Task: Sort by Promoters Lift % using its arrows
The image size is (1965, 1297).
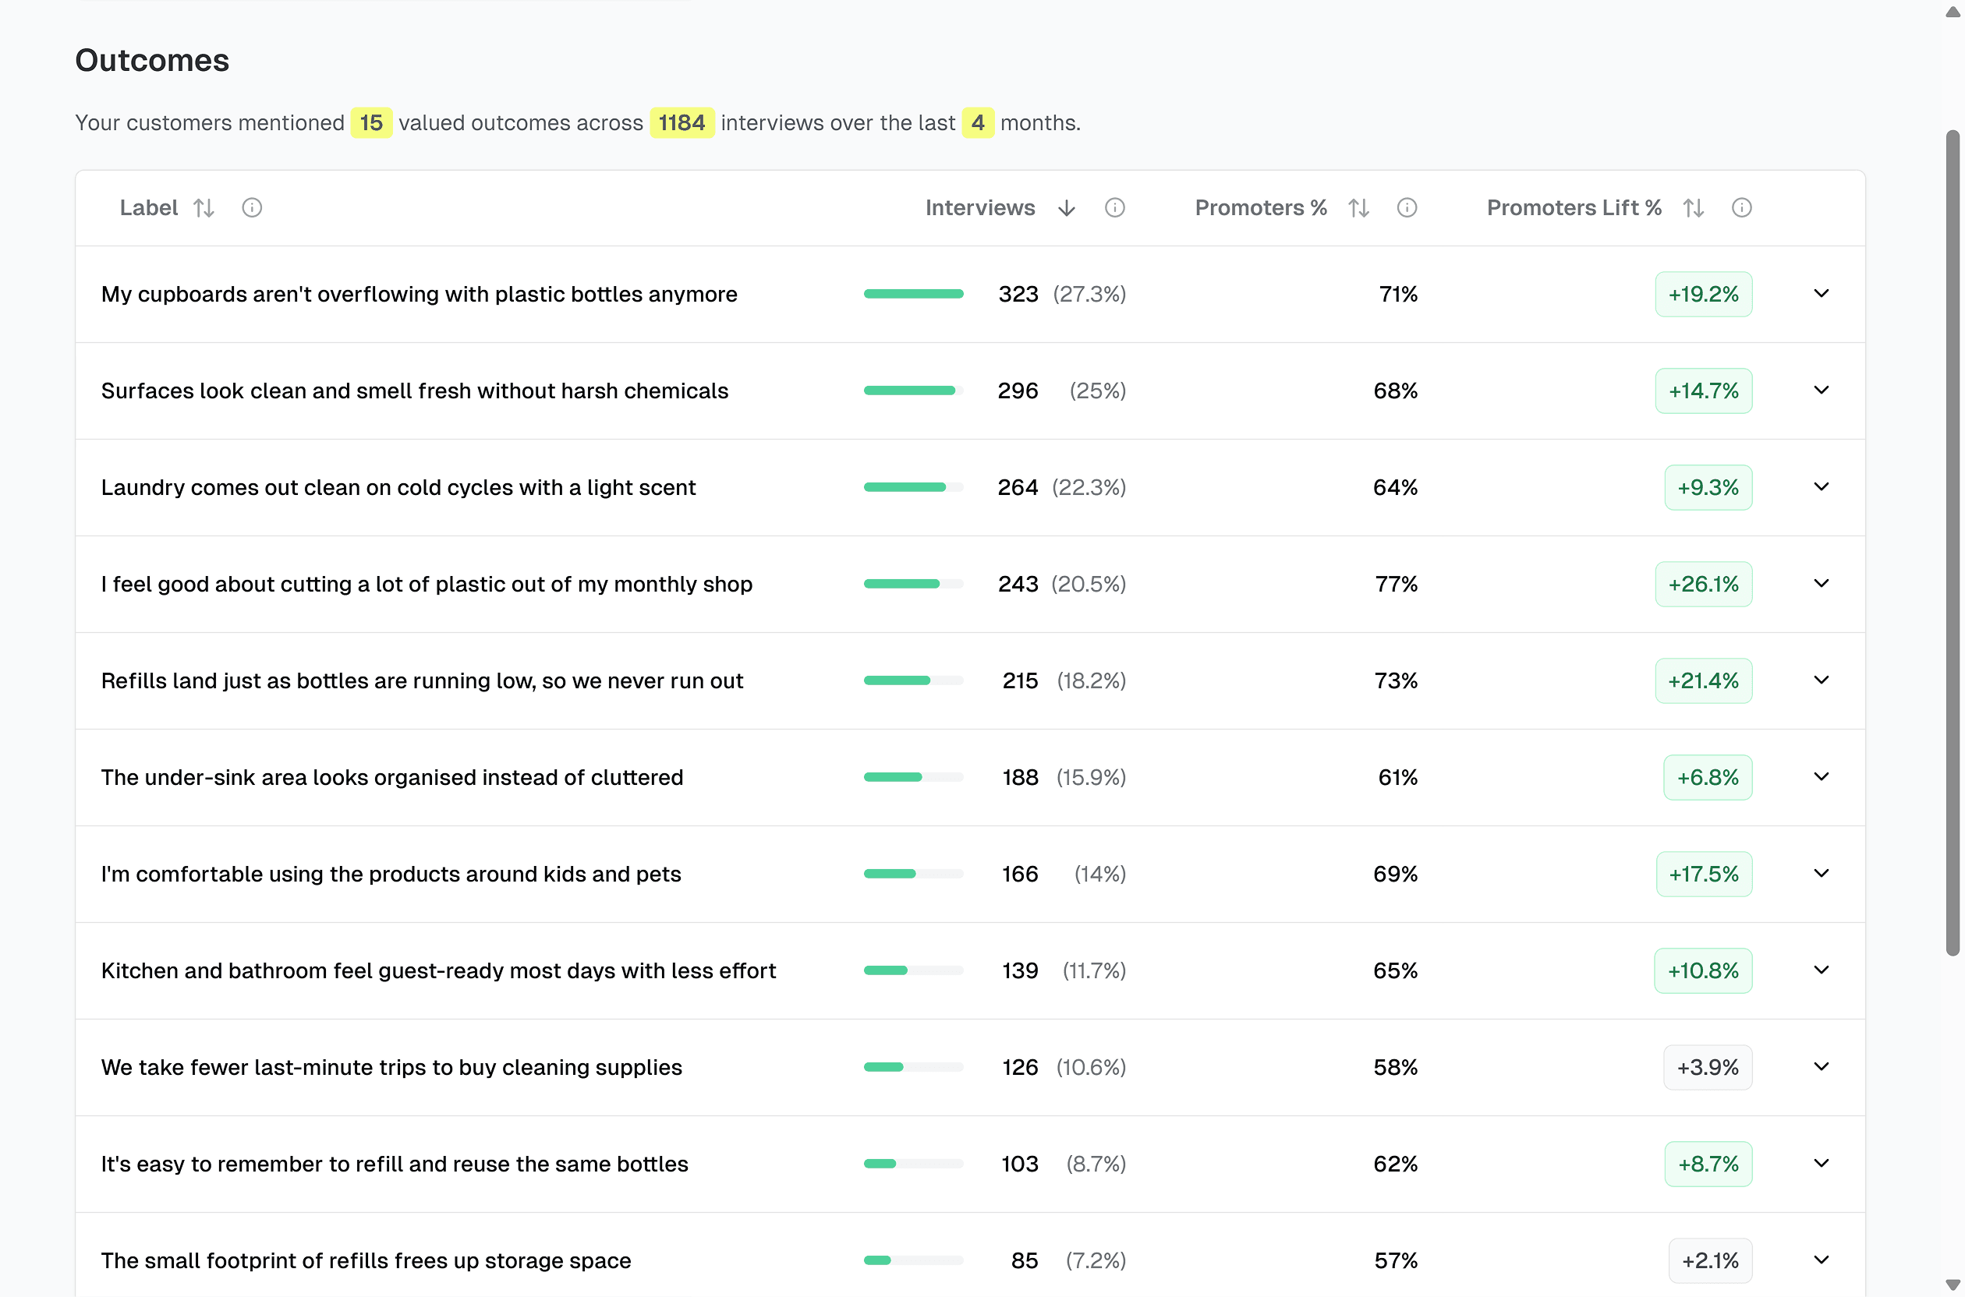Action: (1693, 207)
